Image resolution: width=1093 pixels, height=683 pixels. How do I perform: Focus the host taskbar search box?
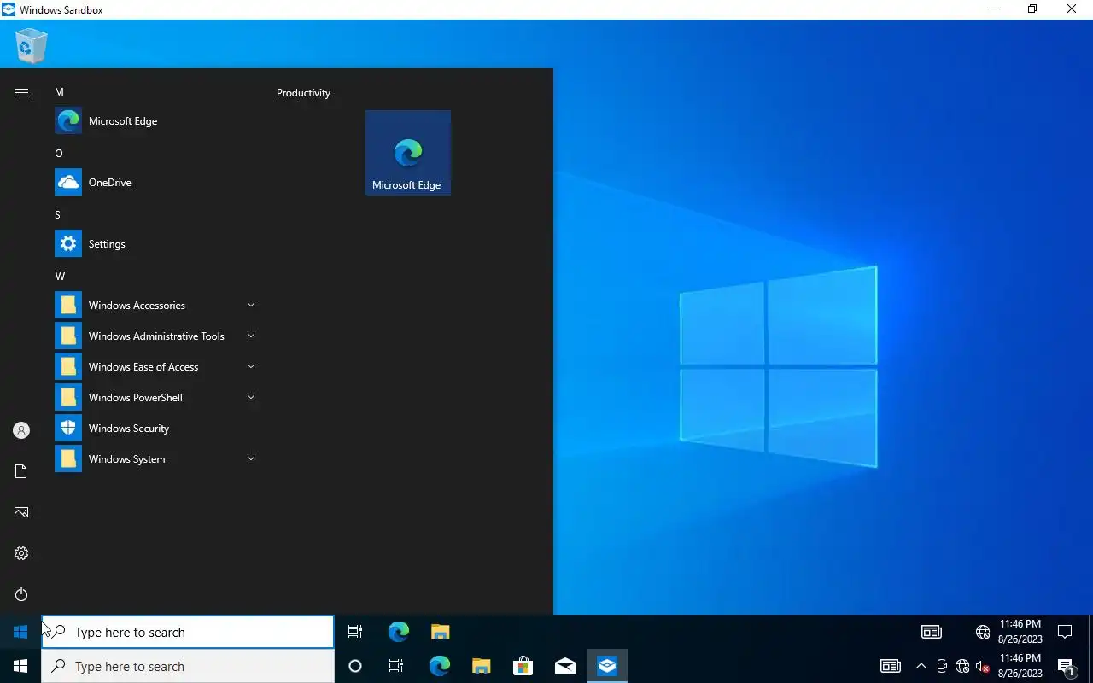188,666
